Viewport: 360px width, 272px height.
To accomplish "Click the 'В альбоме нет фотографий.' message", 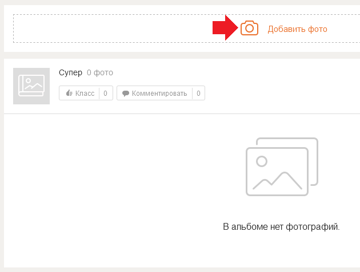I will (x=281, y=226).
